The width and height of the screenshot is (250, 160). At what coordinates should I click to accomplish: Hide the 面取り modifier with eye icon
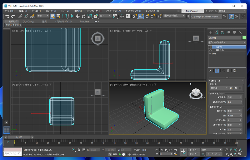210,47
